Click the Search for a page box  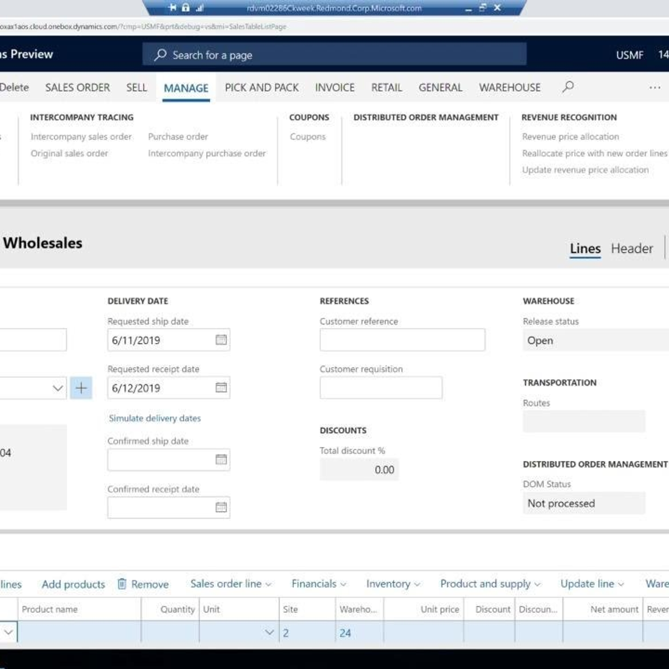tap(334, 55)
